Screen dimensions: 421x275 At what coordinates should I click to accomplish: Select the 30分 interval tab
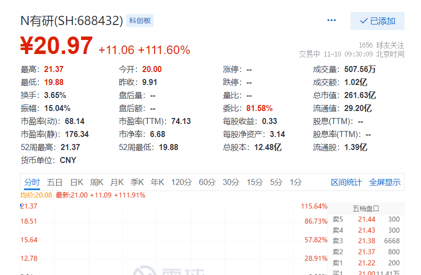(231, 182)
